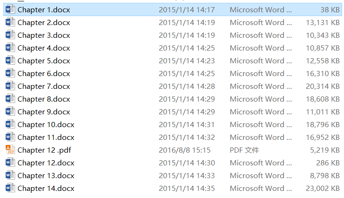Click the 2016/8/8 15:15 modified date
344x198 pixels.
click(x=184, y=150)
